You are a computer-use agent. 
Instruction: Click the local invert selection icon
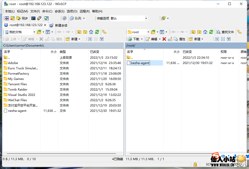(102, 39)
